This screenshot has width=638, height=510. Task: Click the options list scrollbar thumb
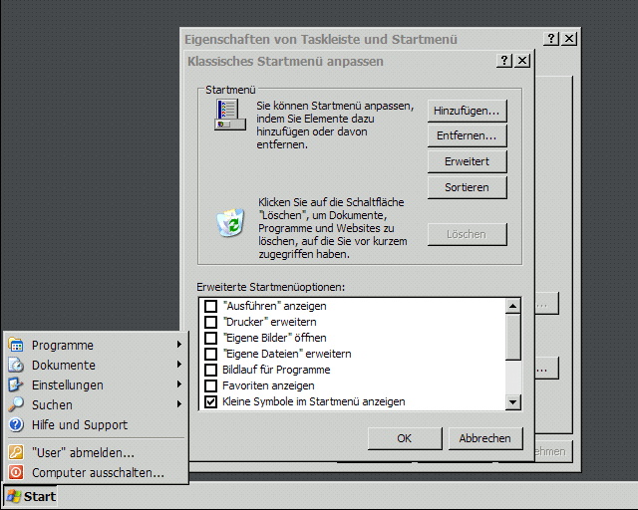tap(513, 337)
